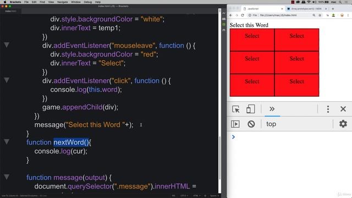The width and height of the screenshot is (352, 198).
Task: Open the View menu
Action: pyautogui.click(x=51, y=2)
